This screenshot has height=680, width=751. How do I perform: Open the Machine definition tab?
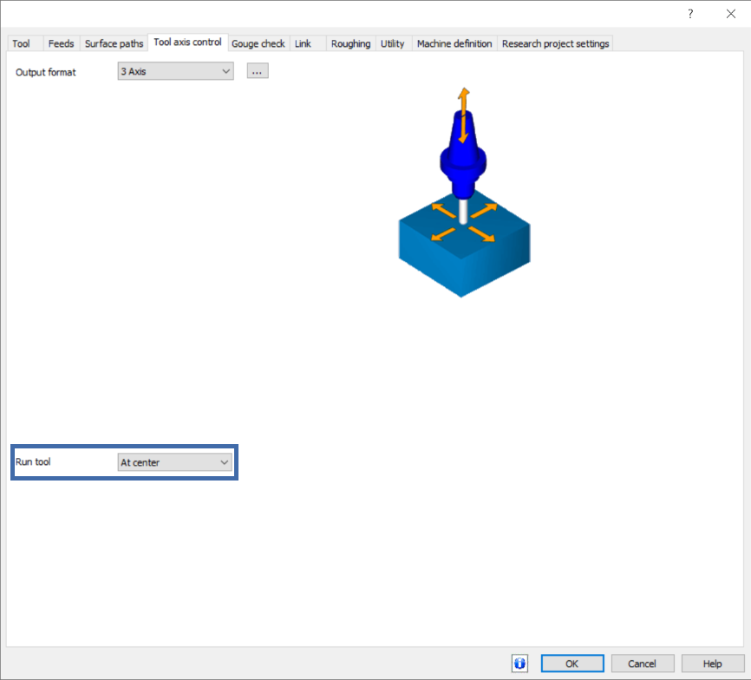point(454,43)
